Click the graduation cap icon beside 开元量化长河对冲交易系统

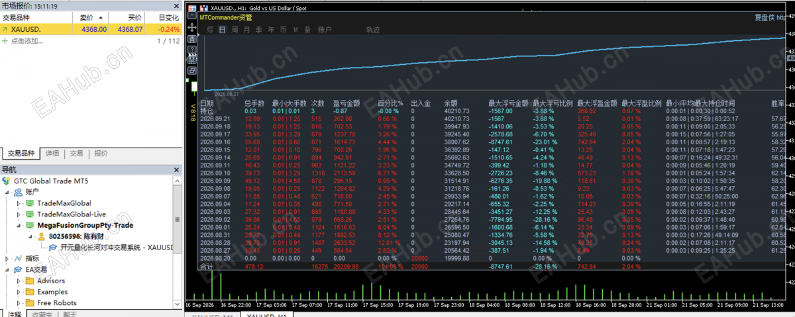tap(54, 248)
